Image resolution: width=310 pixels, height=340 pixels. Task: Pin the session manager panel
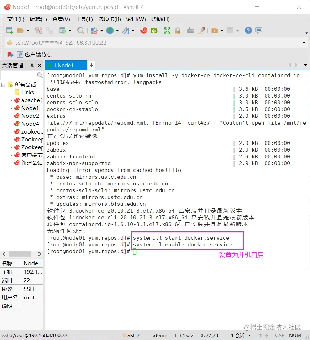[x=32, y=65]
